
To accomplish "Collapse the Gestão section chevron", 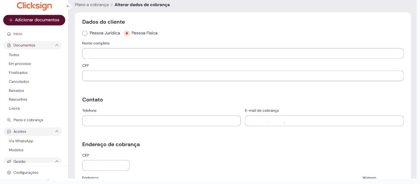I will 57,161.
